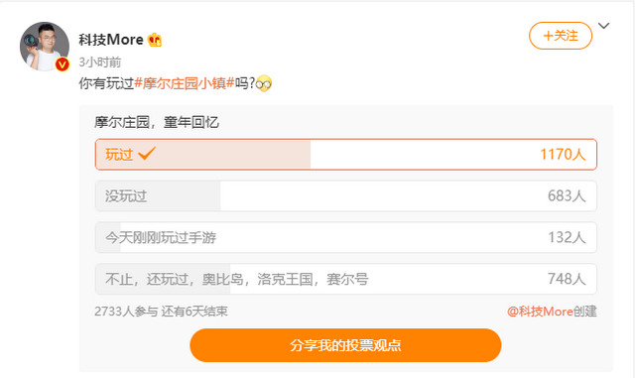Click the red V verified badge
The image size is (635, 378).
pos(62,64)
